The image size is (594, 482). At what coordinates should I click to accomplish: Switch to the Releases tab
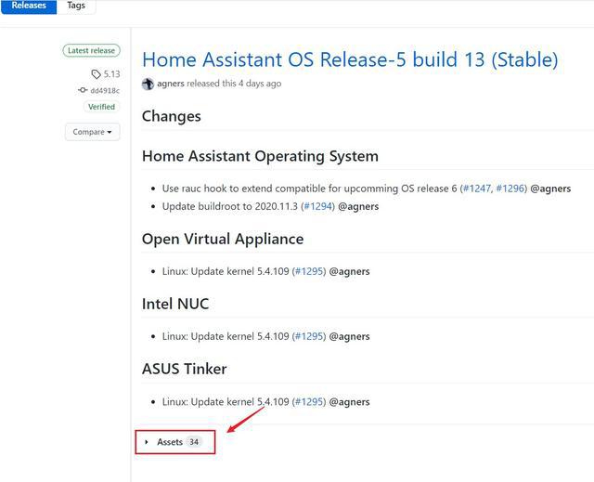coord(29,7)
